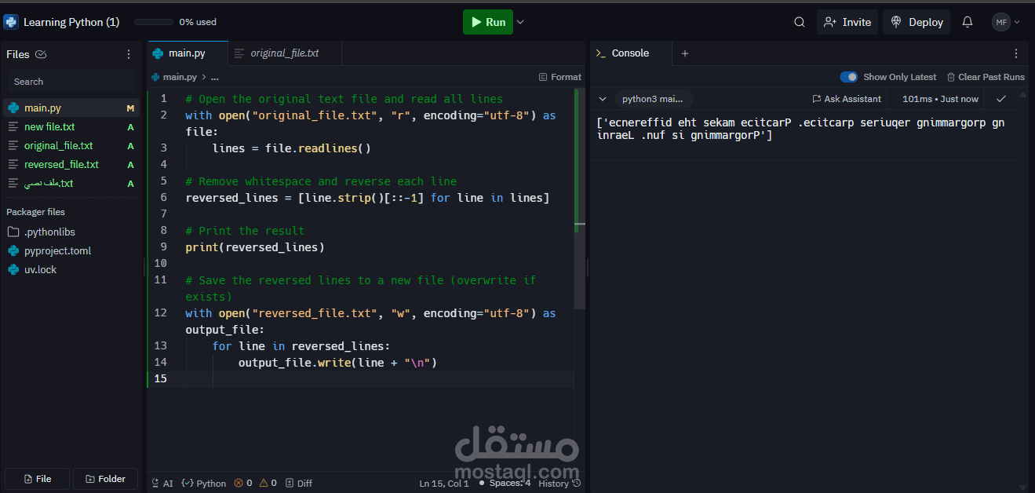Select reversed_file.txt in the file tree
The width and height of the screenshot is (1035, 493).
pyautogui.click(x=71, y=164)
